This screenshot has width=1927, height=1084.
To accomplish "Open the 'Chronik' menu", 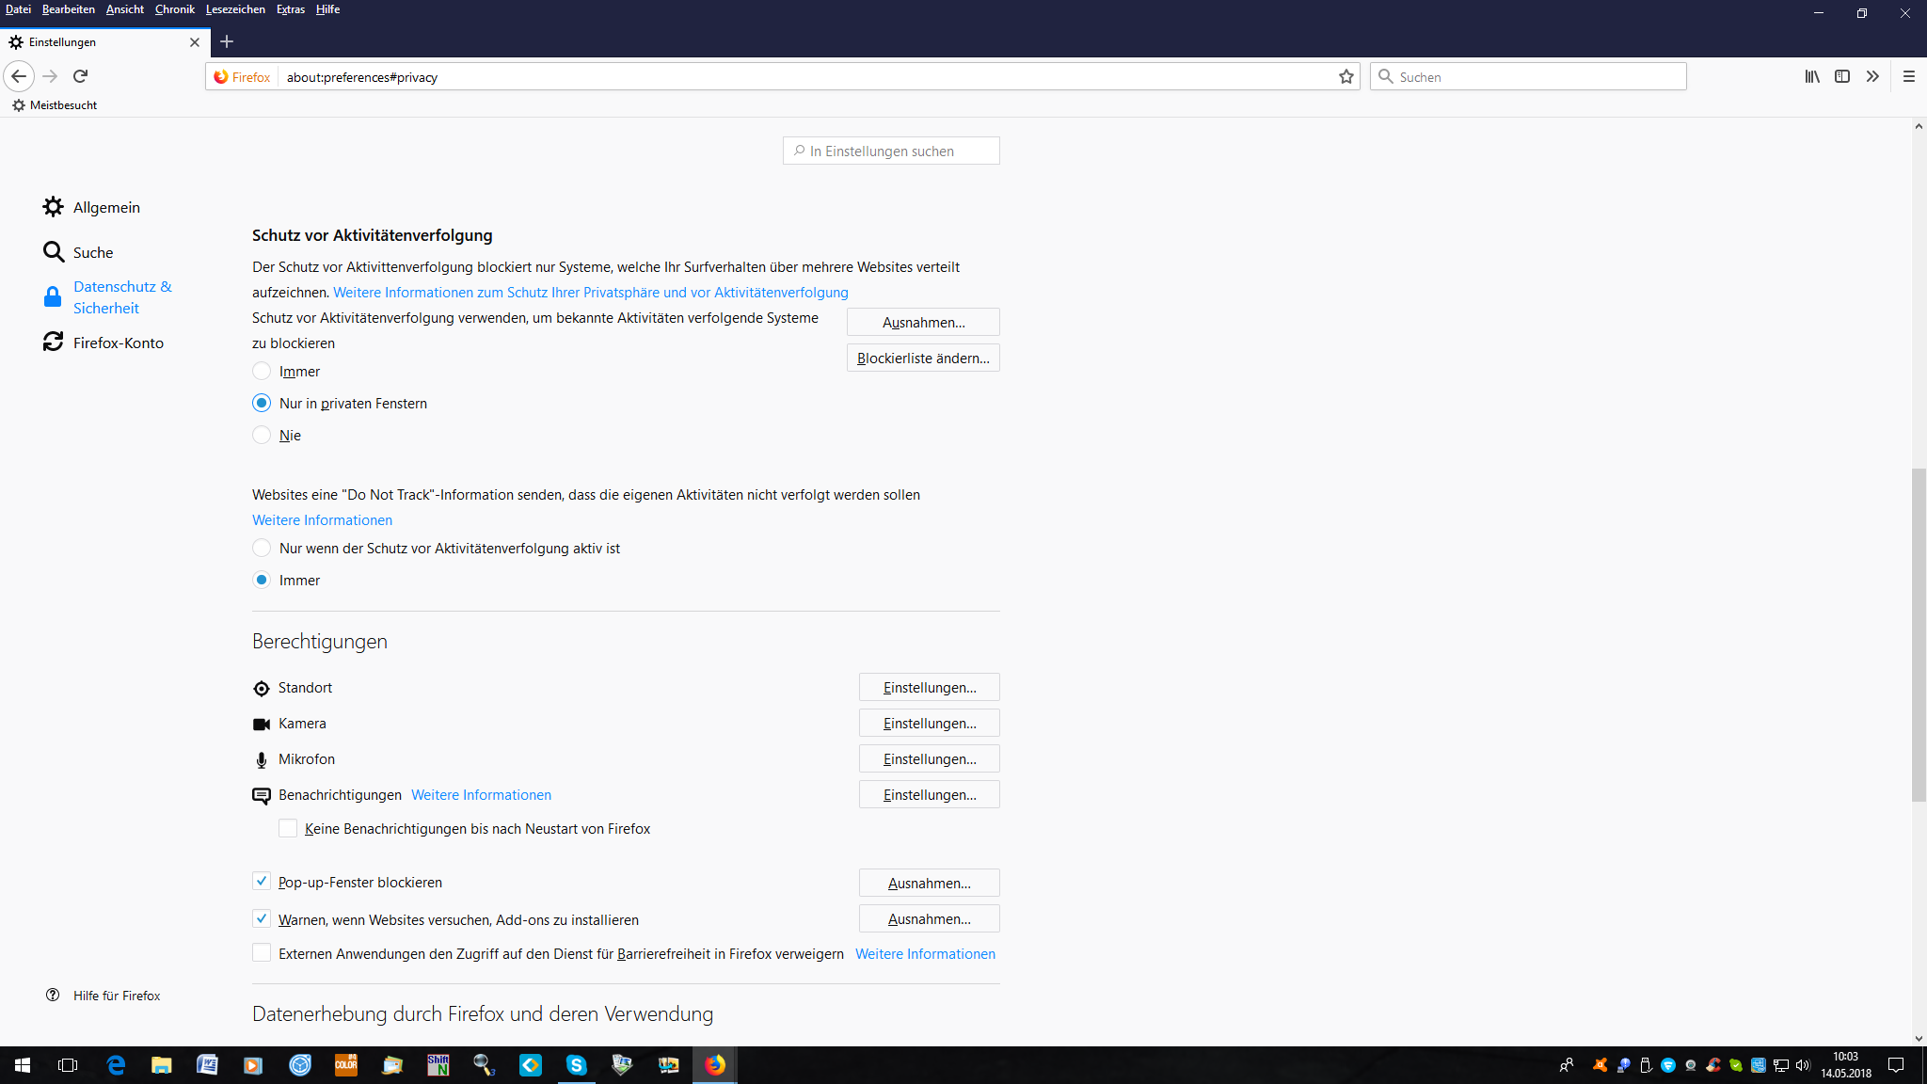I will coord(174,9).
